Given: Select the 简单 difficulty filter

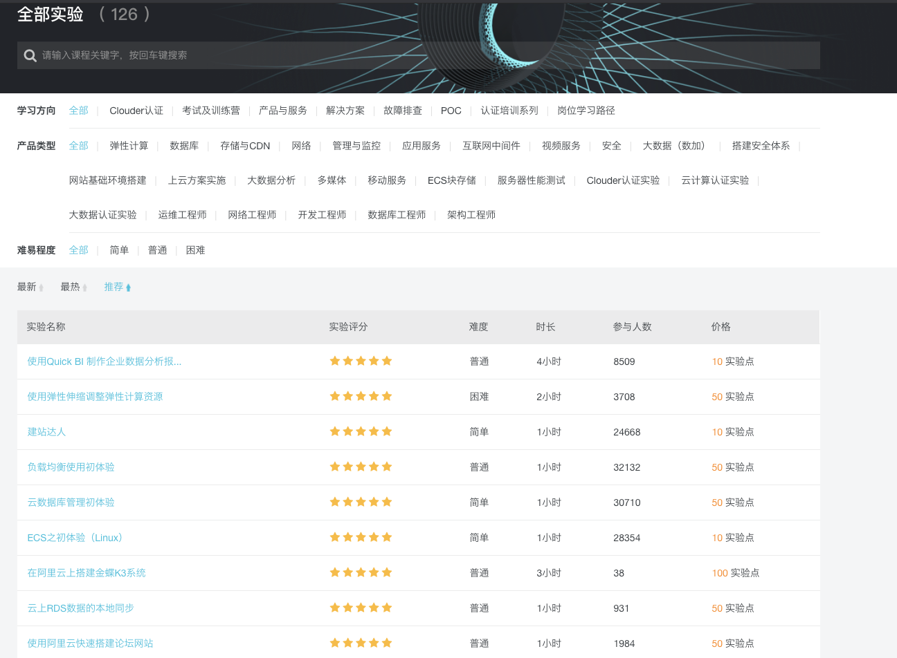Looking at the screenshot, I should (x=119, y=250).
